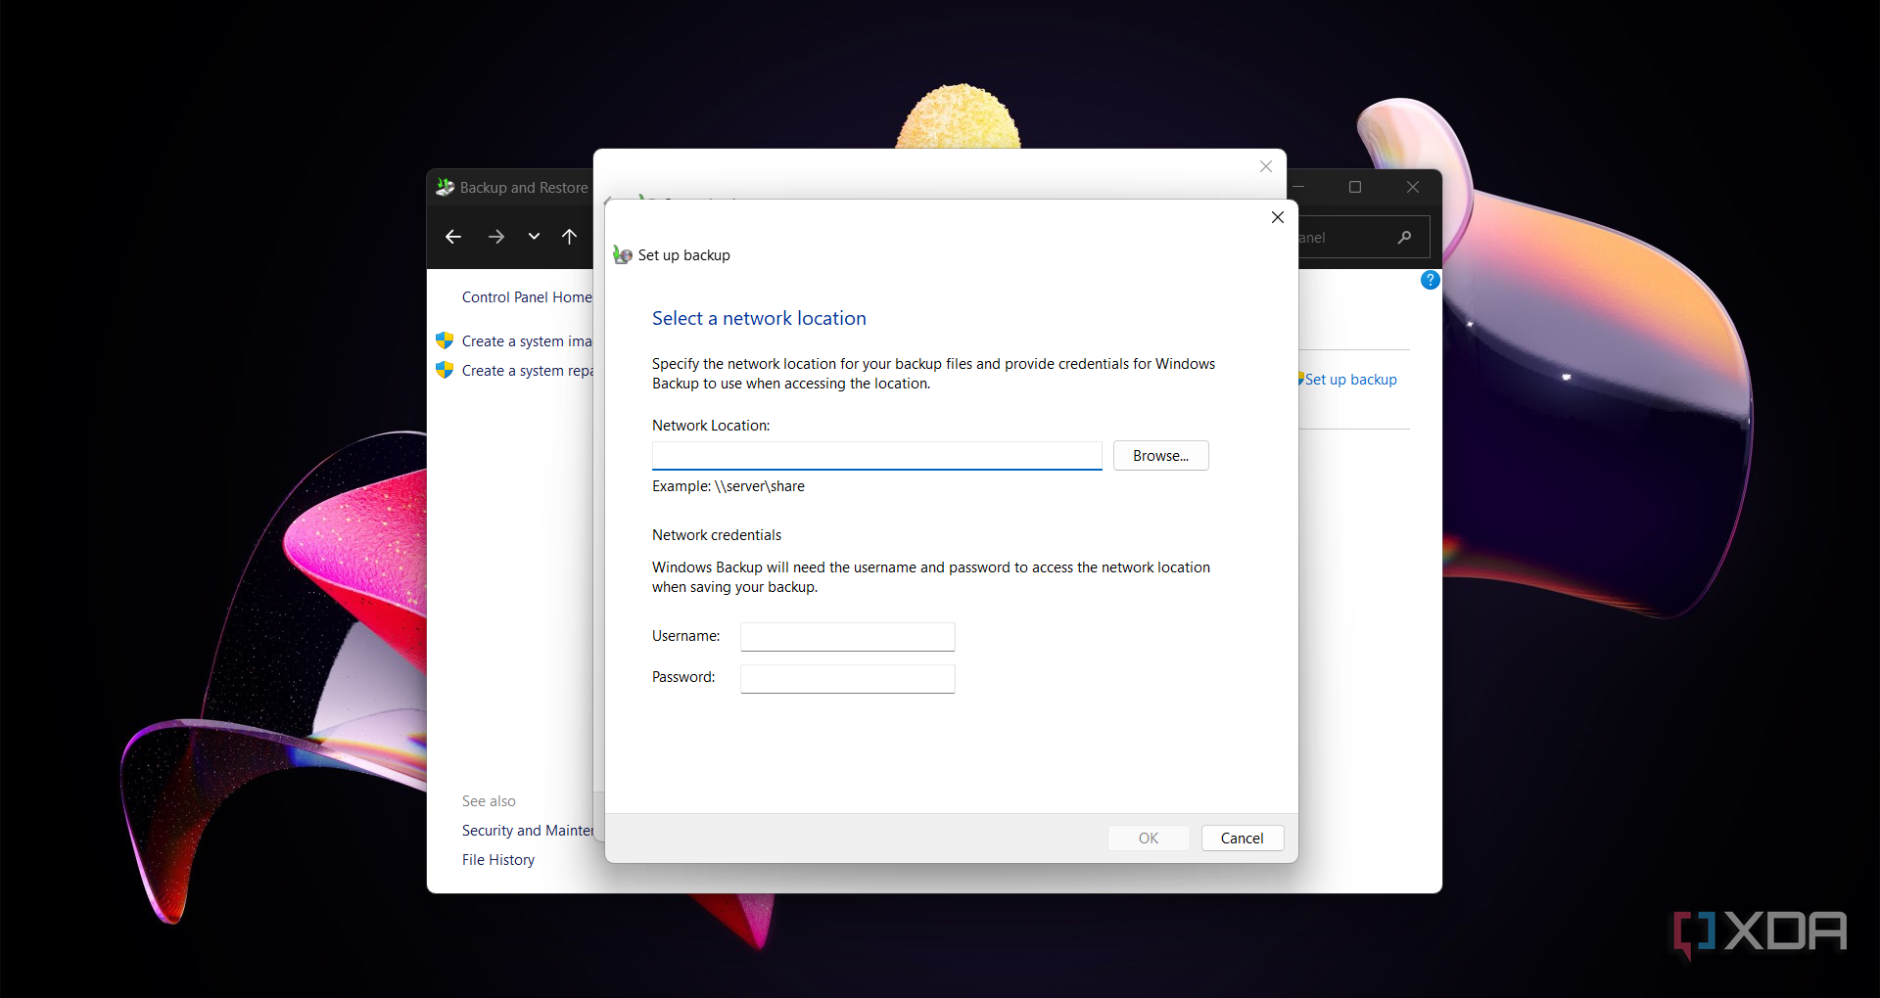The image size is (1880, 998).
Task: Cancel the network location dialog
Action: pyautogui.click(x=1242, y=839)
